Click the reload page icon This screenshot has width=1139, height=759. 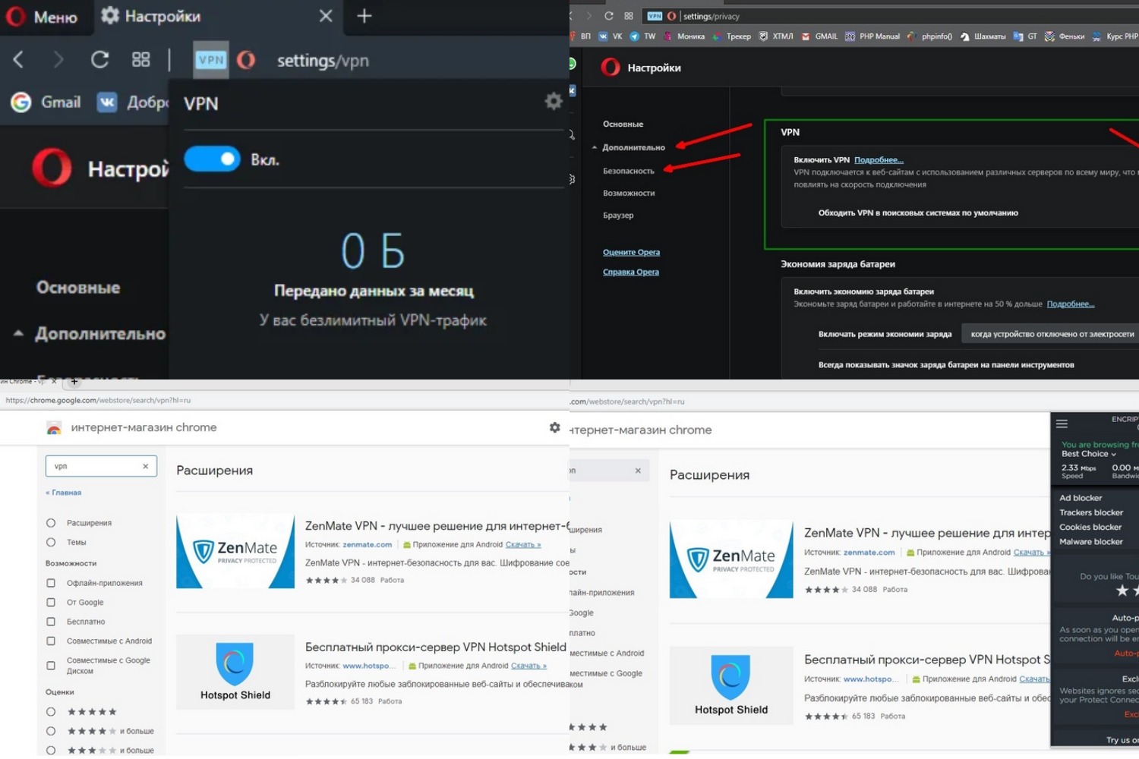(x=99, y=60)
